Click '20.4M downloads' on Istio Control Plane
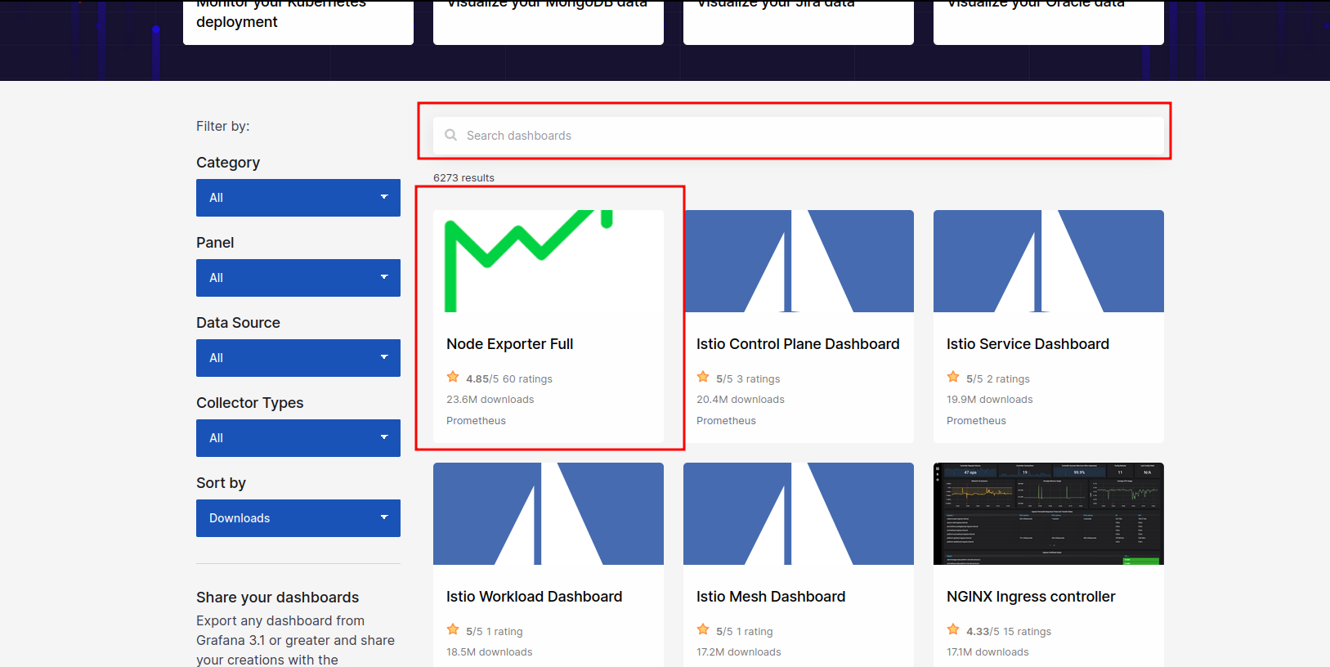The width and height of the screenshot is (1330, 667). pos(741,400)
